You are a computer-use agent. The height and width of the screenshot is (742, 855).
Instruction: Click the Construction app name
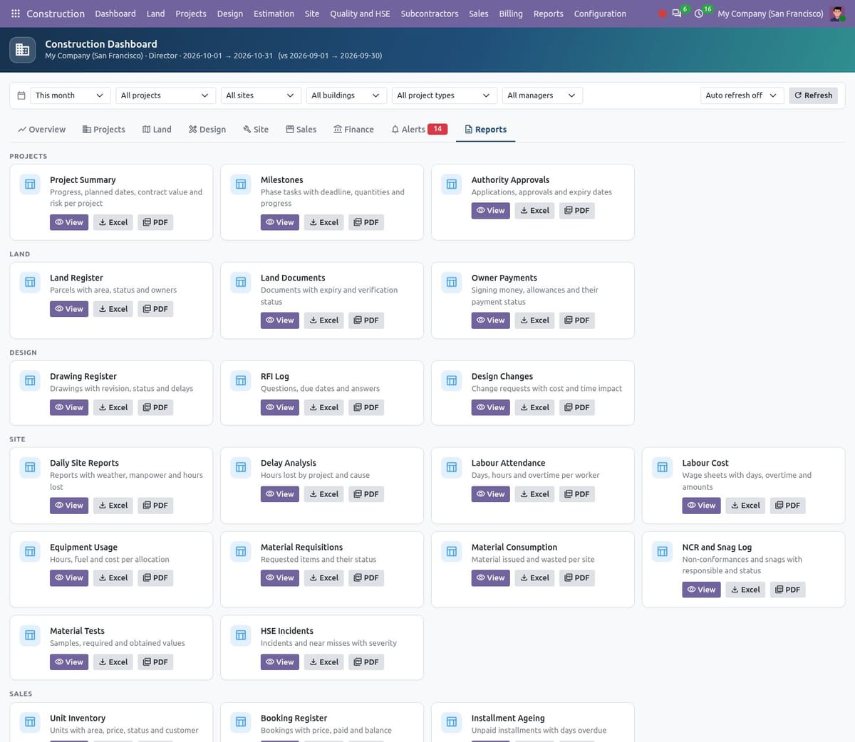[56, 14]
